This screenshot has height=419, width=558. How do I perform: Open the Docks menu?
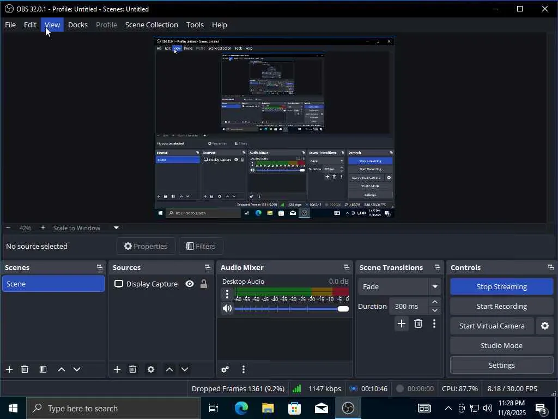[78, 25]
